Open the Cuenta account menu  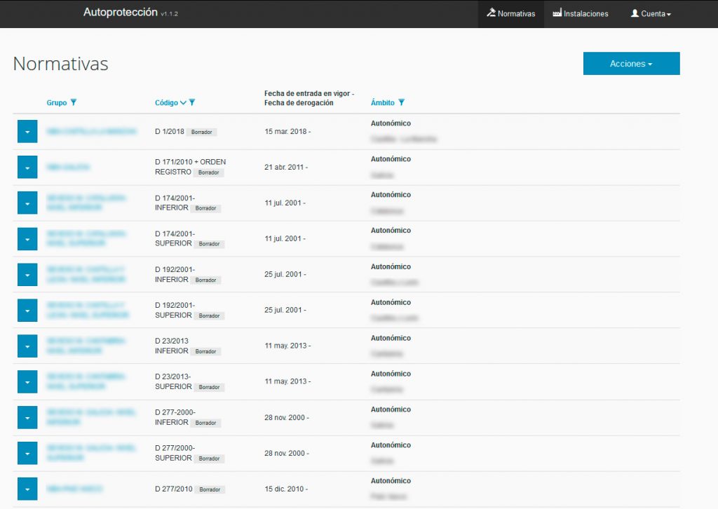651,14
